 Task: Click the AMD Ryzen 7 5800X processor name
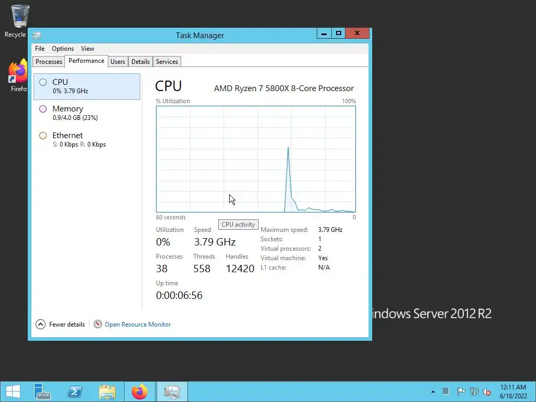coord(284,88)
